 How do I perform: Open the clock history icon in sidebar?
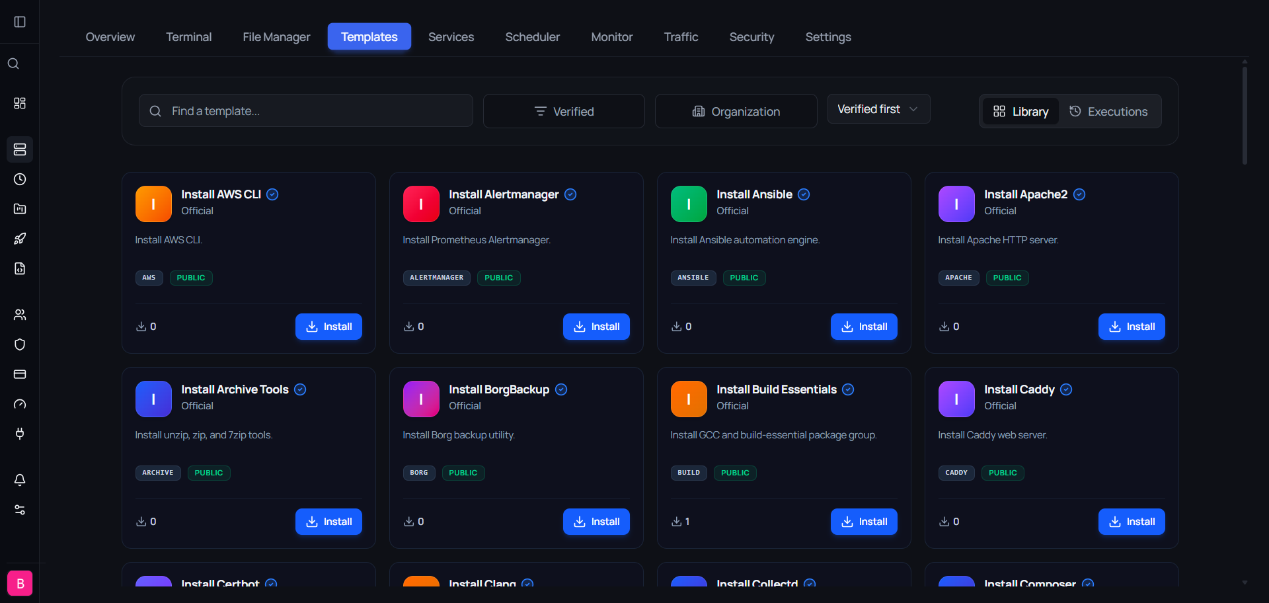coord(20,179)
